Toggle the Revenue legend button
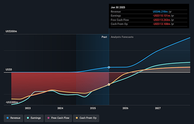Image resolution: width=194 pixels, height=124 pixels. pyautogui.click(x=13, y=118)
